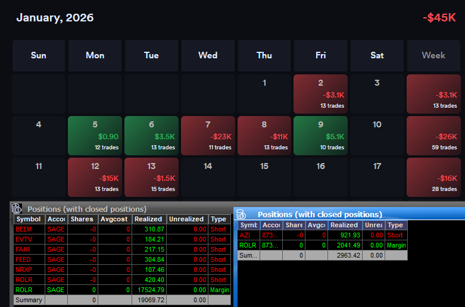465x307 pixels.
Task: Click BEEM realized value 310.87
Action: (154, 229)
